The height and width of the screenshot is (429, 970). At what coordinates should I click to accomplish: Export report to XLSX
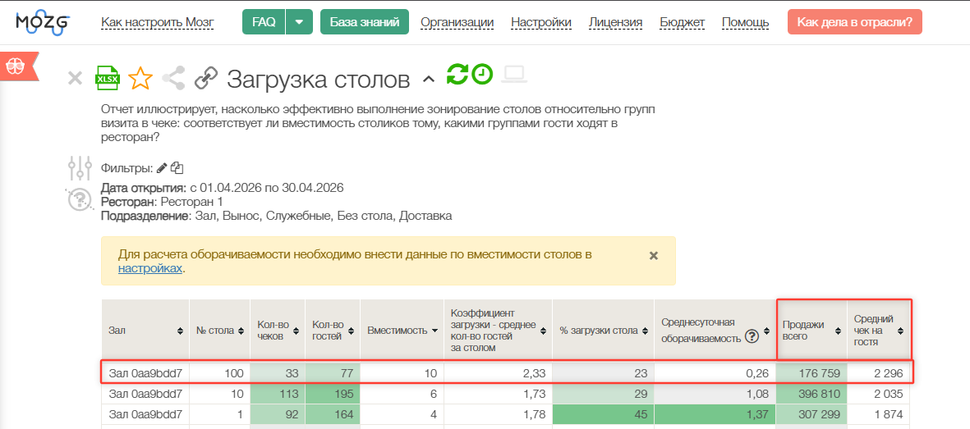click(x=107, y=79)
